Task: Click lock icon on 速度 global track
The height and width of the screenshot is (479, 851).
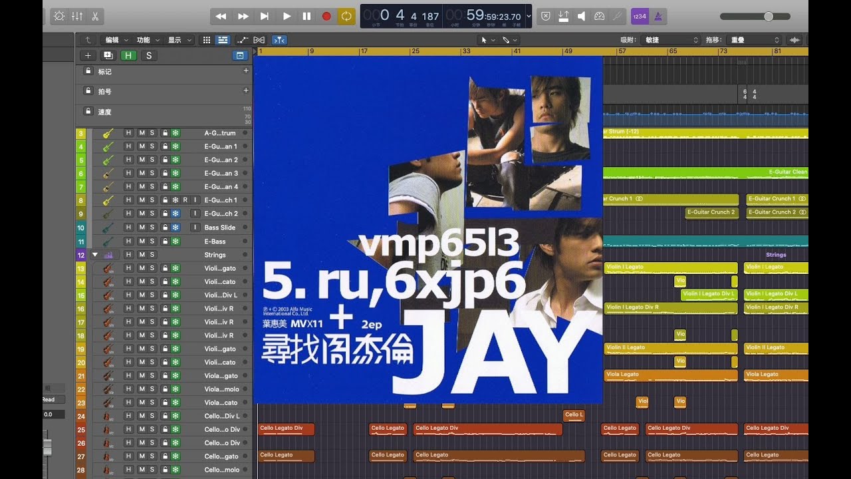Action: tap(88, 111)
